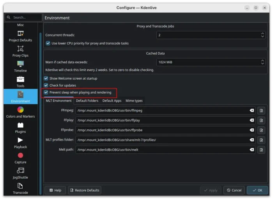Click the MLT profiles folder input field

click(165, 140)
